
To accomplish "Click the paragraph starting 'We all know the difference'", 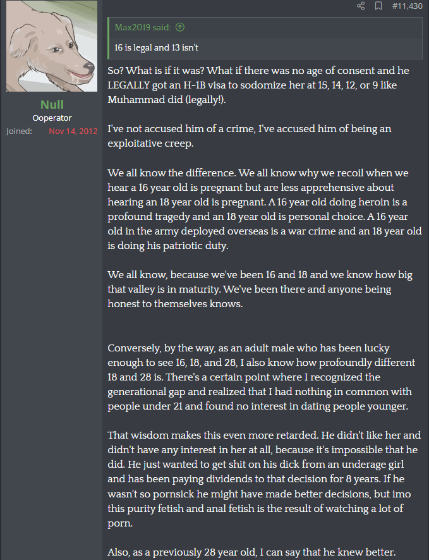I will tap(265, 209).
